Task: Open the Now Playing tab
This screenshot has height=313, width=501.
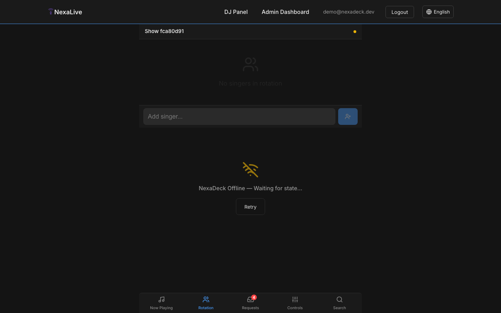Action: click(161, 303)
